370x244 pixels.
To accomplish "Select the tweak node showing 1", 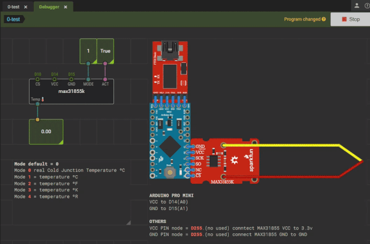I will [x=88, y=51].
